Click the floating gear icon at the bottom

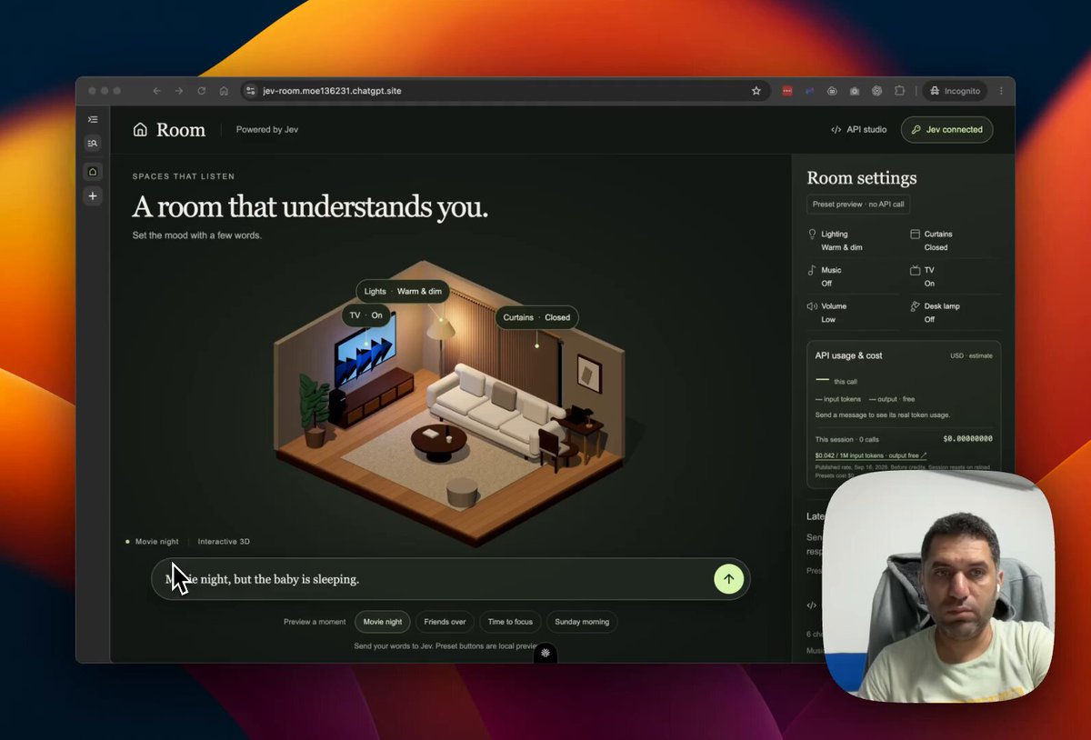(x=545, y=653)
